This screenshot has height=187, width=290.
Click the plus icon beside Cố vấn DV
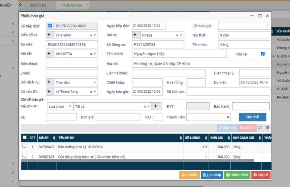click(50, 92)
